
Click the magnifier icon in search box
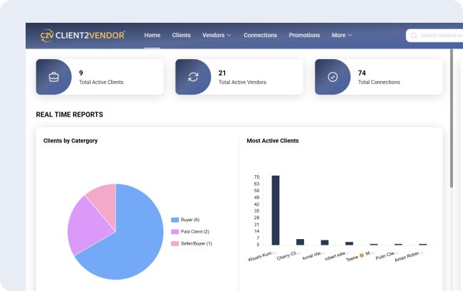(x=414, y=35)
